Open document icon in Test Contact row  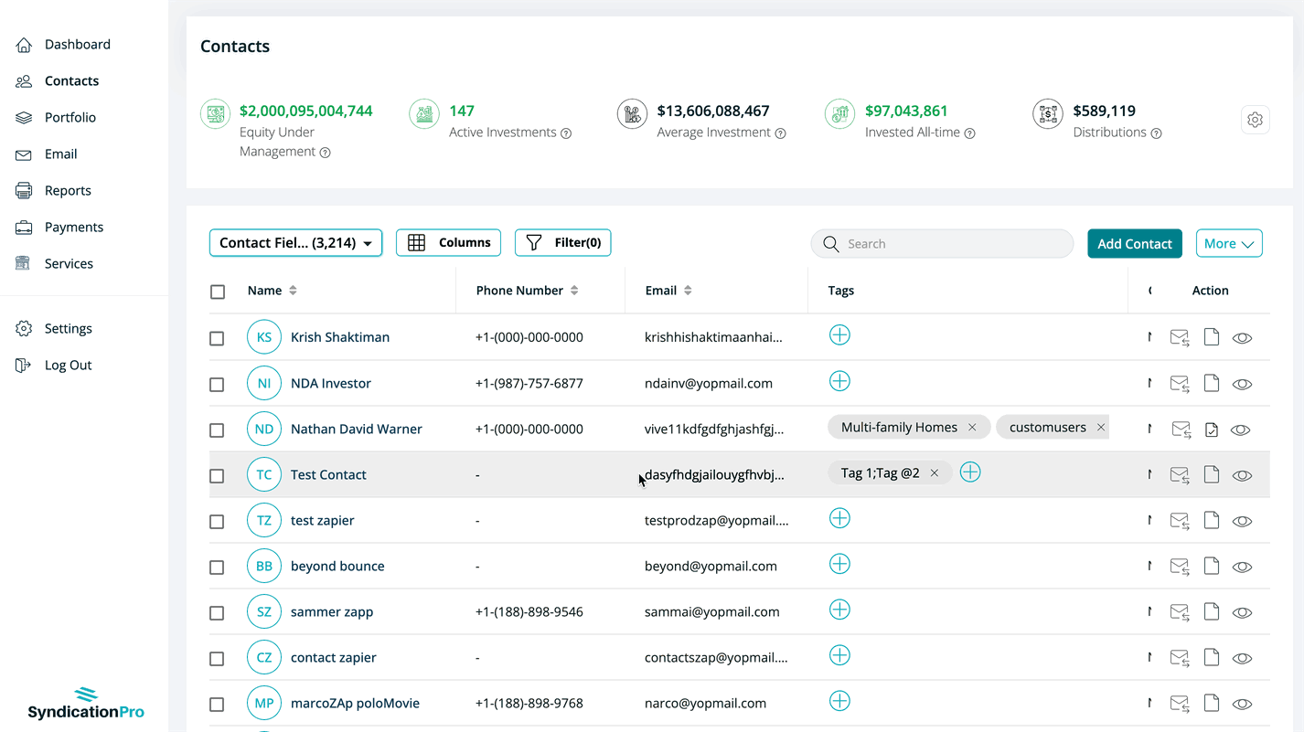1212,474
